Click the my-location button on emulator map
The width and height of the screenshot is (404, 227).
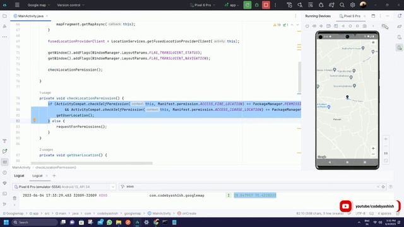(373, 42)
